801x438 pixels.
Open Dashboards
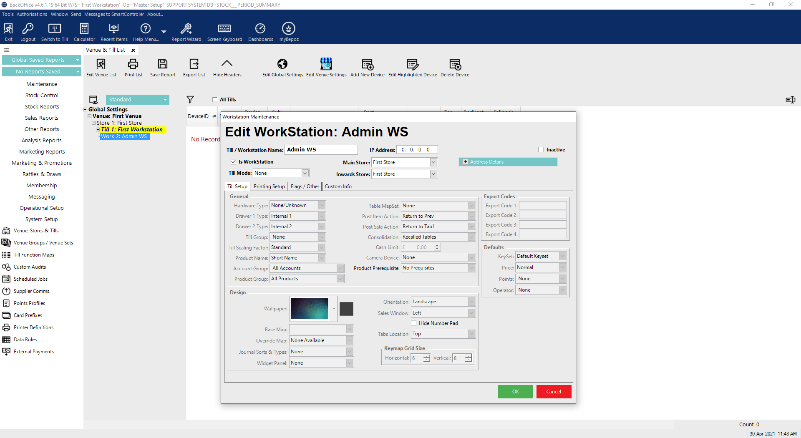[260, 31]
